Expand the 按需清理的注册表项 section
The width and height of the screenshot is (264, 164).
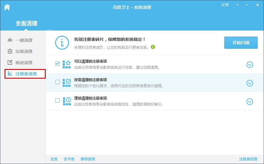[x=250, y=83]
